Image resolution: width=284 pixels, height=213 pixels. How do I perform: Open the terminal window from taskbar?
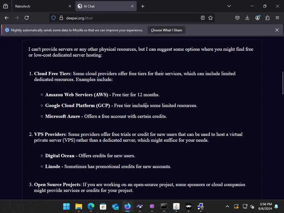(164, 206)
